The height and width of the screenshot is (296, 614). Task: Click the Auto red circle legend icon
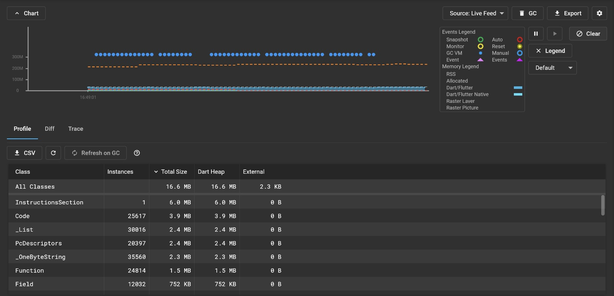point(520,39)
